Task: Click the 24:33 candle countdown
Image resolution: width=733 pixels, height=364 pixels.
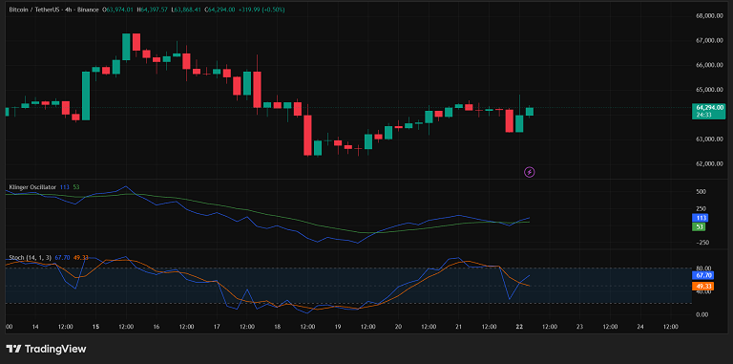Action: [703, 115]
